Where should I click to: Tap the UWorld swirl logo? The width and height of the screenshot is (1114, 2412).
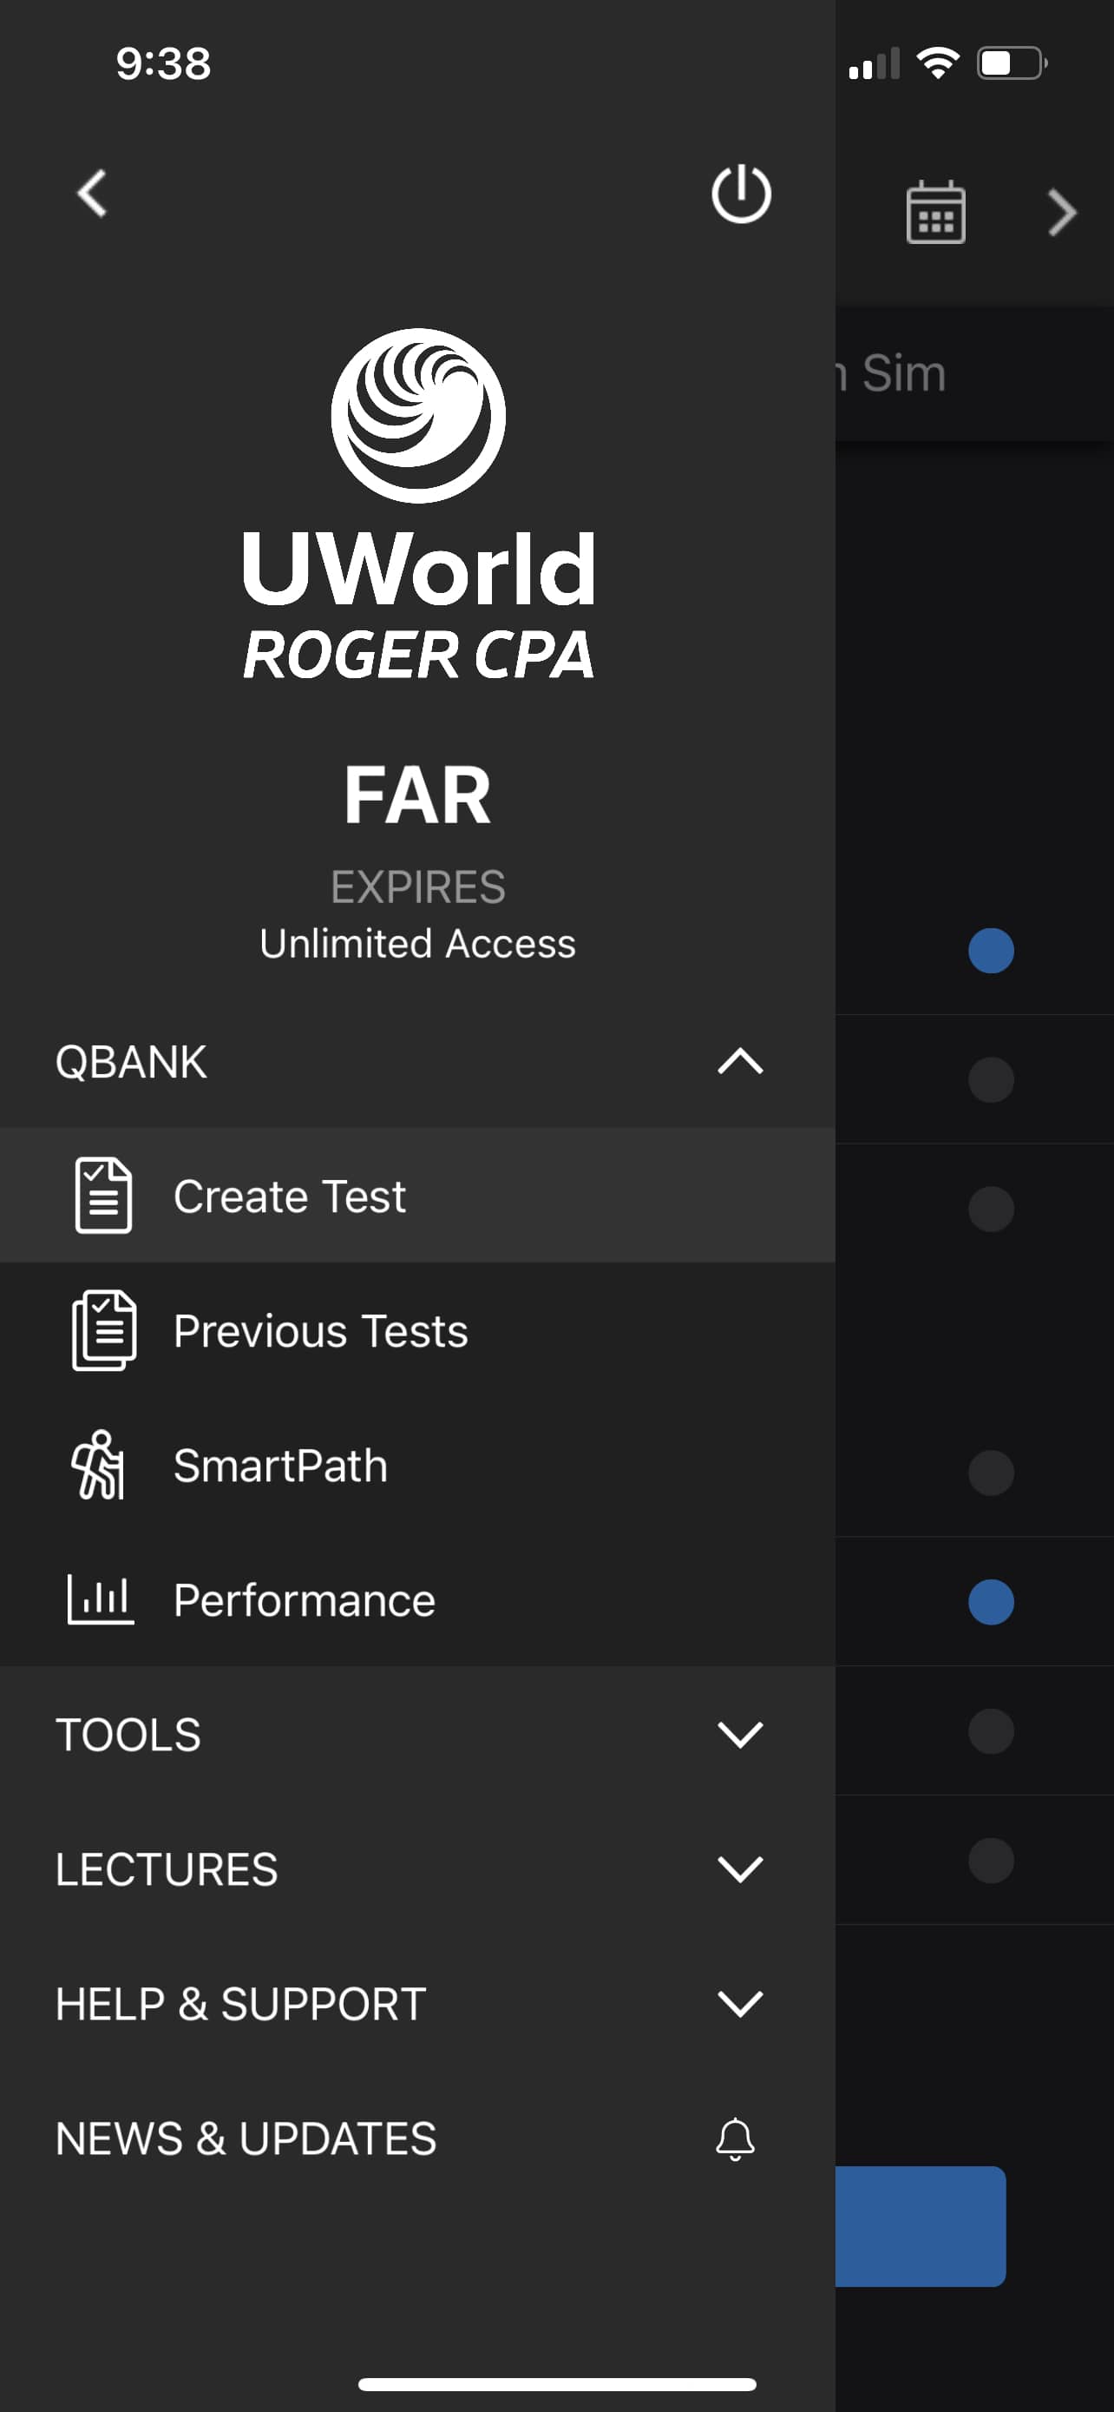tap(418, 416)
